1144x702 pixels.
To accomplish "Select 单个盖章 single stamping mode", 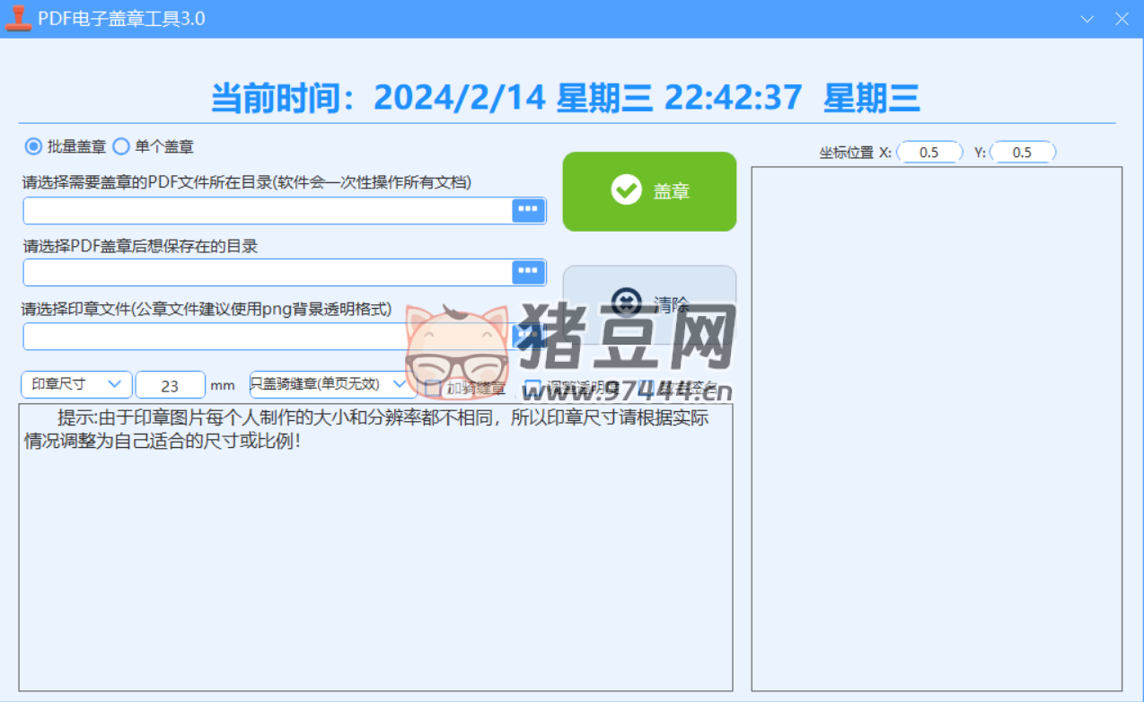I will point(121,146).
